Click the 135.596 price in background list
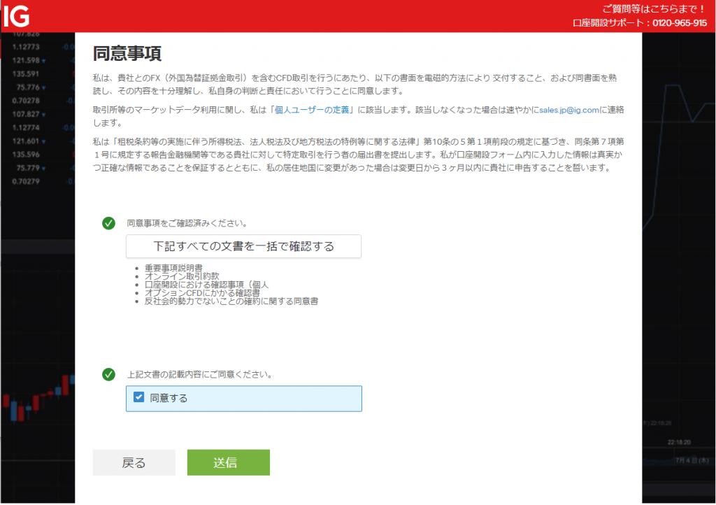 26,155
